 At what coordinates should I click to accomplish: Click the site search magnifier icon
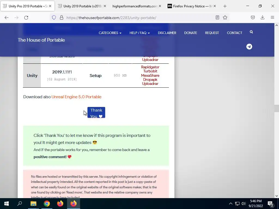click(251, 32)
